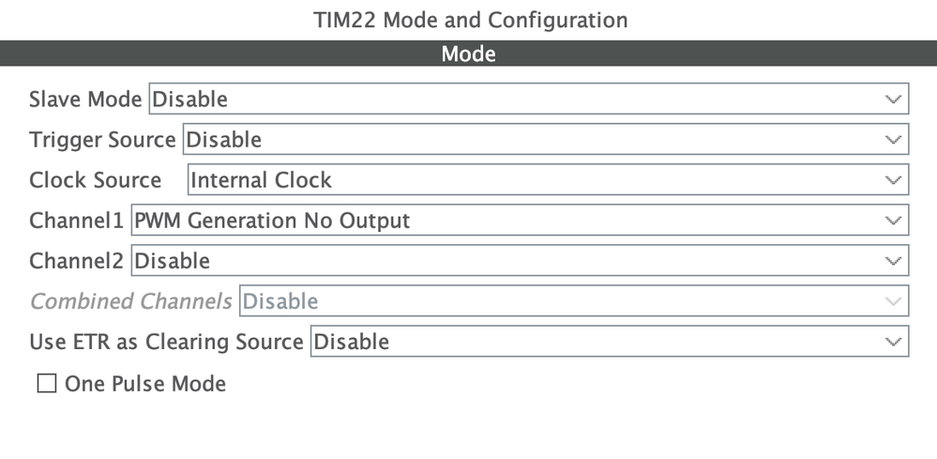The width and height of the screenshot is (937, 459).
Task: Click the ETR Clearing Source chevron
Action: click(x=894, y=342)
